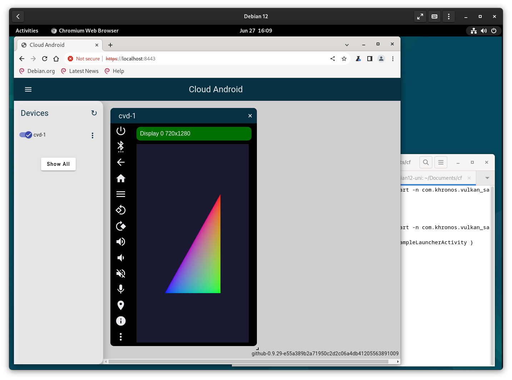Click the Show All button

(x=58, y=164)
